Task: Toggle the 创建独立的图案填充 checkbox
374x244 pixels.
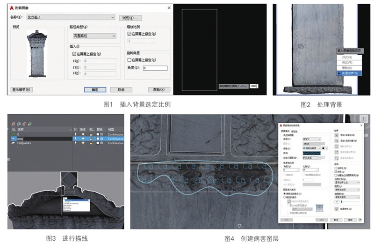Action: [x=336, y=175]
